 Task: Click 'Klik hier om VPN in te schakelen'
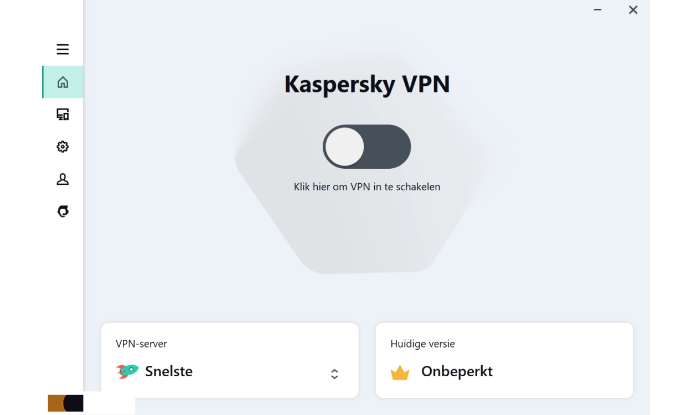coord(367,187)
